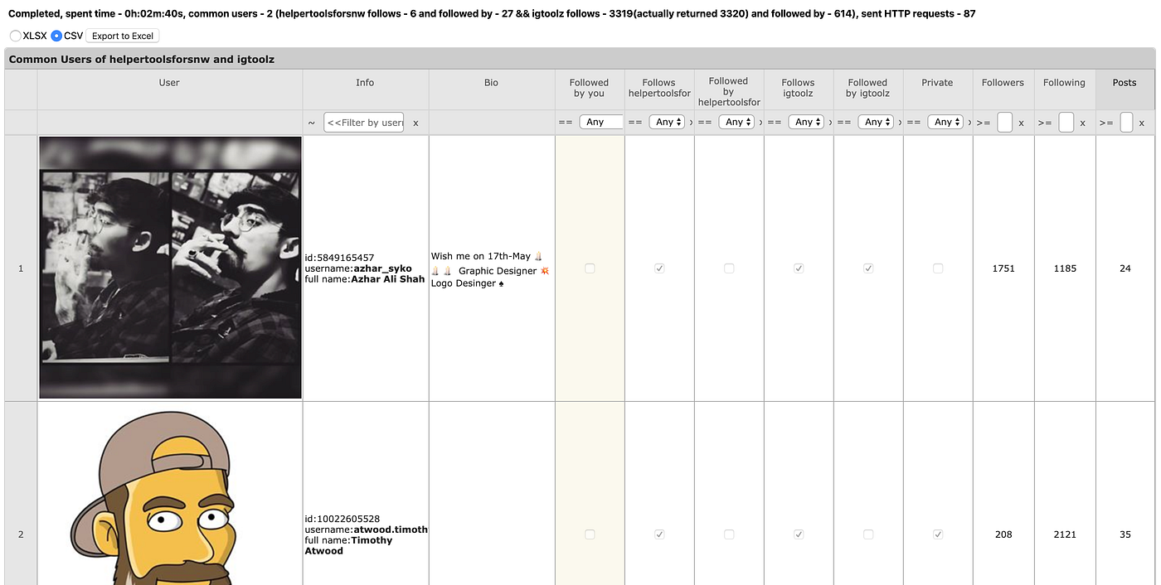The image size is (1161, 585).
Task: Toggle 'Private' checkbox for azhar_syko
Action: point(938,268)
